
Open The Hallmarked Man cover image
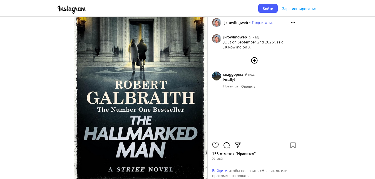click(x=141, y=98)
